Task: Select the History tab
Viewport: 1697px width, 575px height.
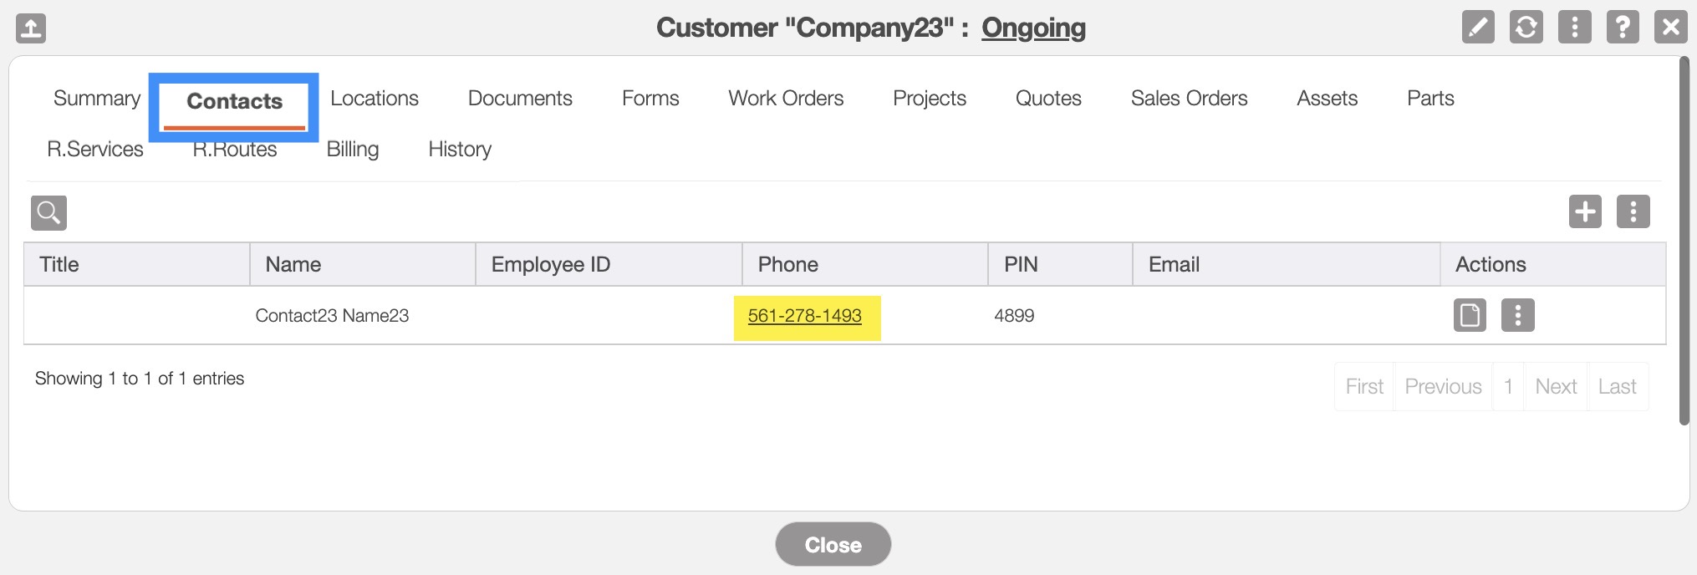Action: click(x=460, y=149)
